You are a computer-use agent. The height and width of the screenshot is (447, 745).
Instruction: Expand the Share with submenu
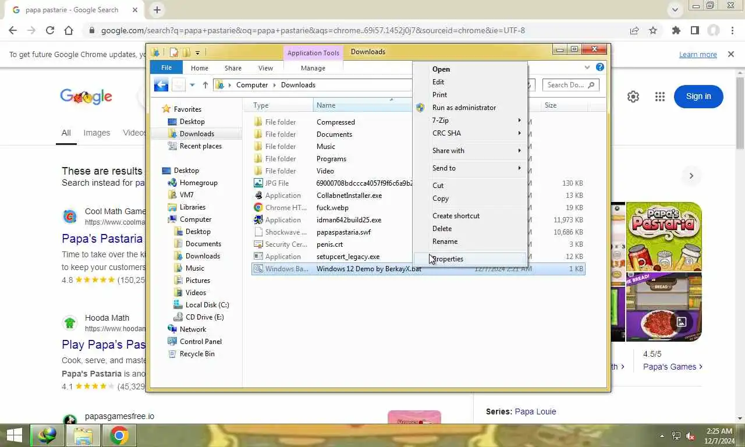click(x=470, y=151)
